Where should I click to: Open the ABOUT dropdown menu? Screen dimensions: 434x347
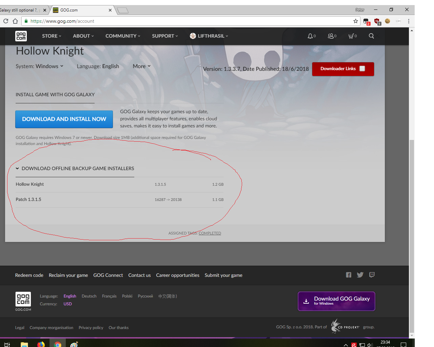pyautogui.click(x=83, y=36)
